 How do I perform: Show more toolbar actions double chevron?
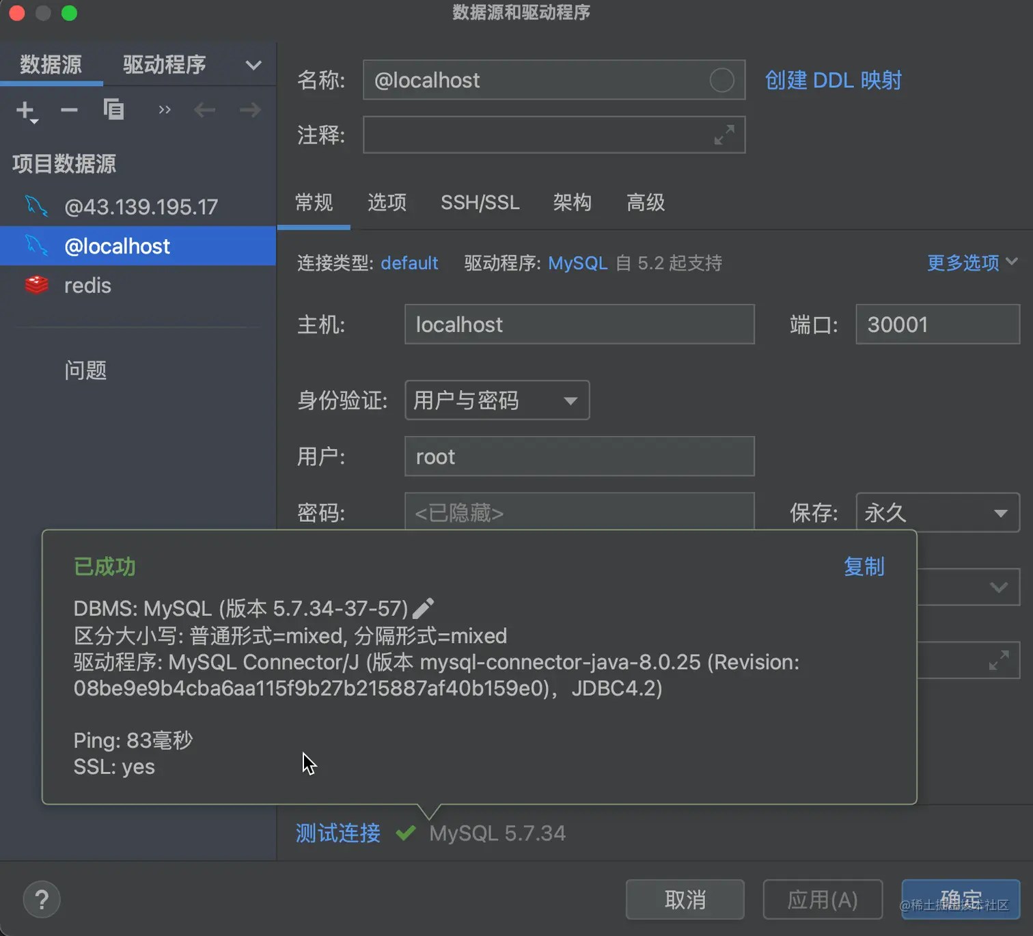(164, 109)
